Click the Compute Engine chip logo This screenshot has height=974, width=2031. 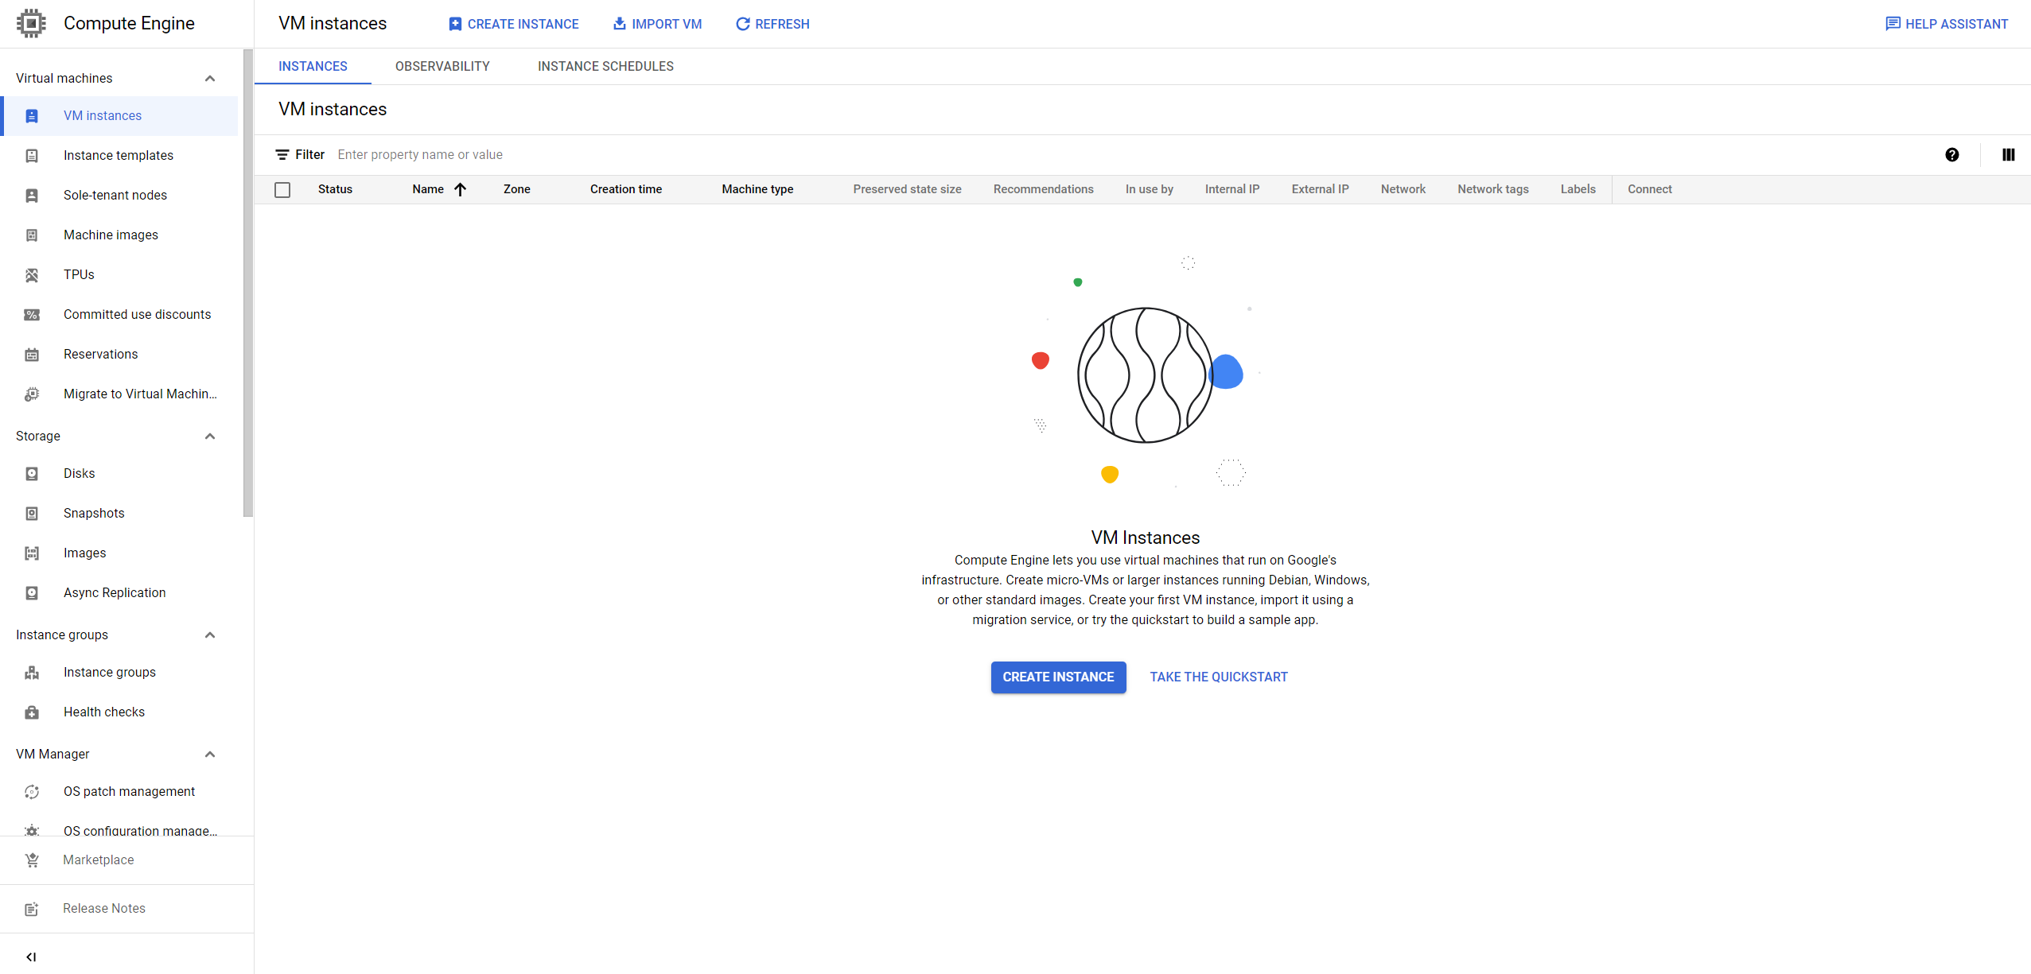click(x=31, y=23)
